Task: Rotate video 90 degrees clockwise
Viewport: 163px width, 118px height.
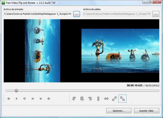Action: click(x=90, y=98)
